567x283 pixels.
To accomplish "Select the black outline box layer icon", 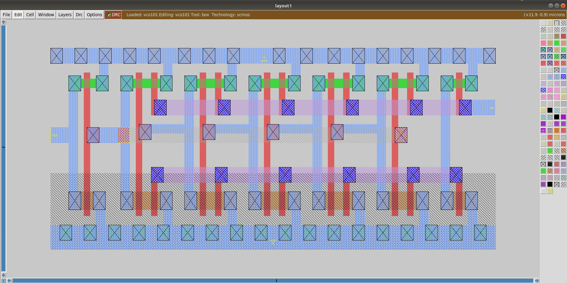I will coord(557,23).
